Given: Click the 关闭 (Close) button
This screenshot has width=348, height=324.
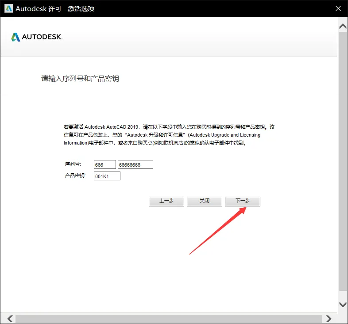Looking at the screenshot, I should click(205, 201).
